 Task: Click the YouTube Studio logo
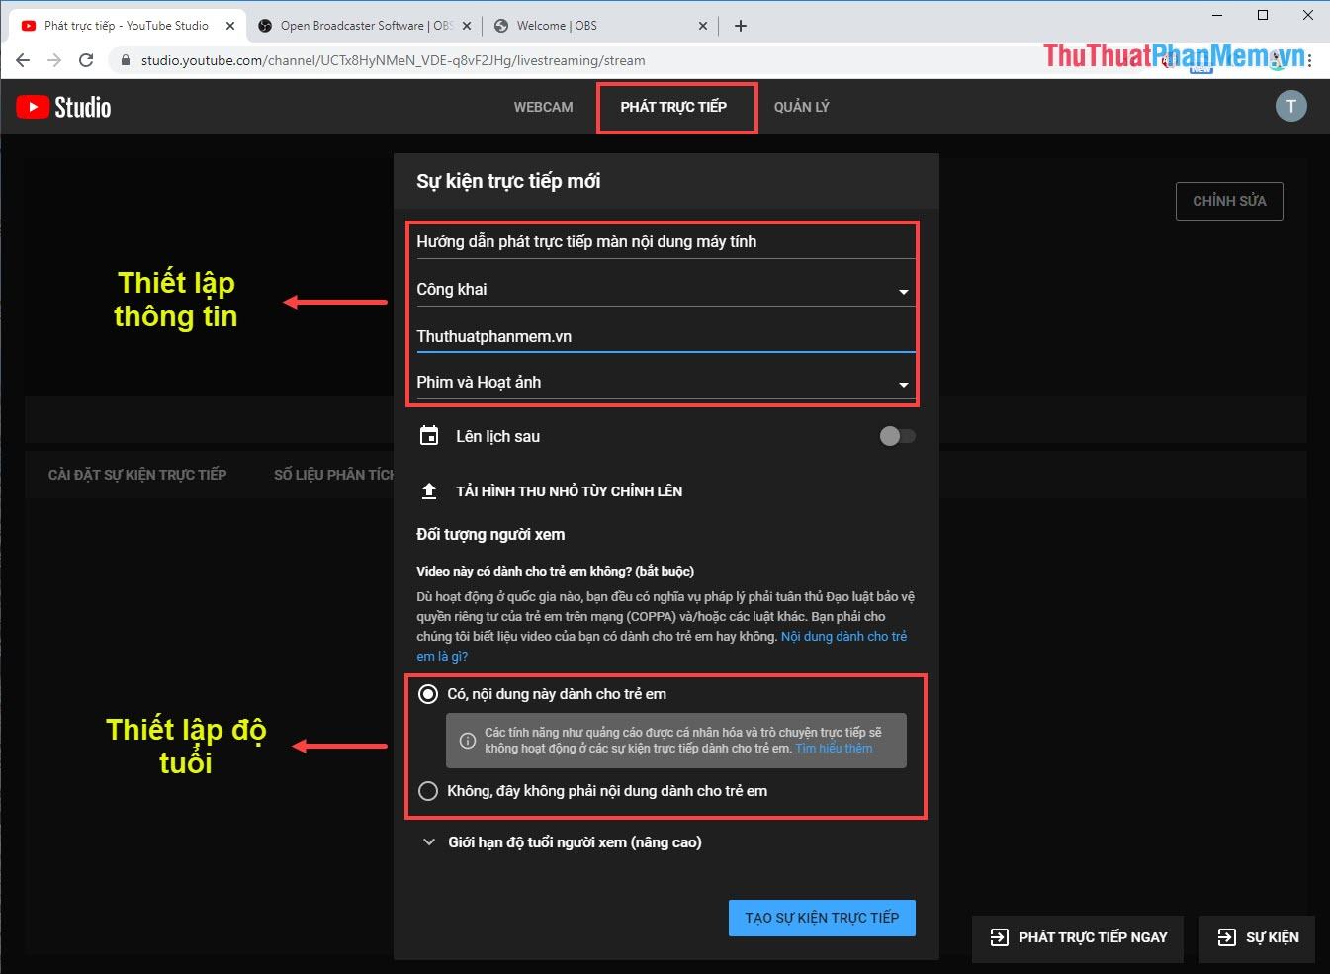point(63,107)
